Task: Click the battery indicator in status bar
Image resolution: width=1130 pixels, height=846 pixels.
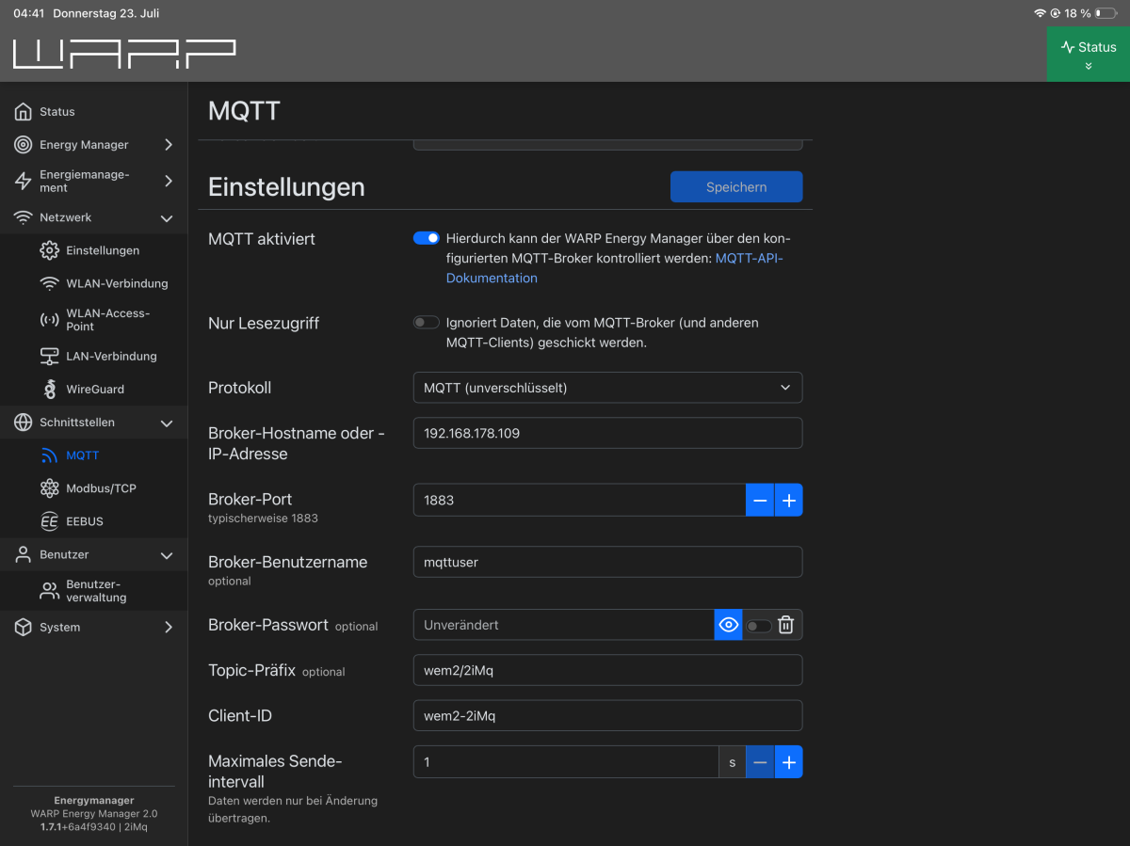Action: (1106, 13)
